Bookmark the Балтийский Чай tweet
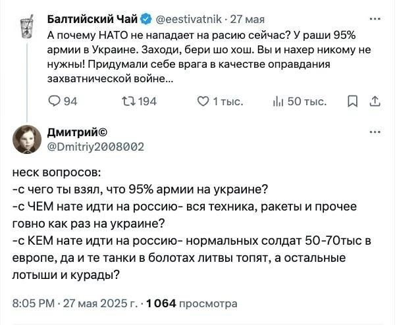Image resolution: width=397 pixels, height=325 pixels. pyautogui.click(x=352, y=101)
